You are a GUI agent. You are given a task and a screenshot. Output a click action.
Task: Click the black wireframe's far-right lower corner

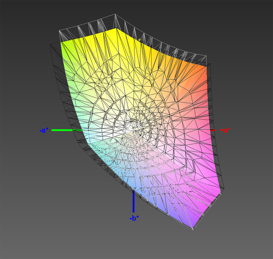coord(224,189)
